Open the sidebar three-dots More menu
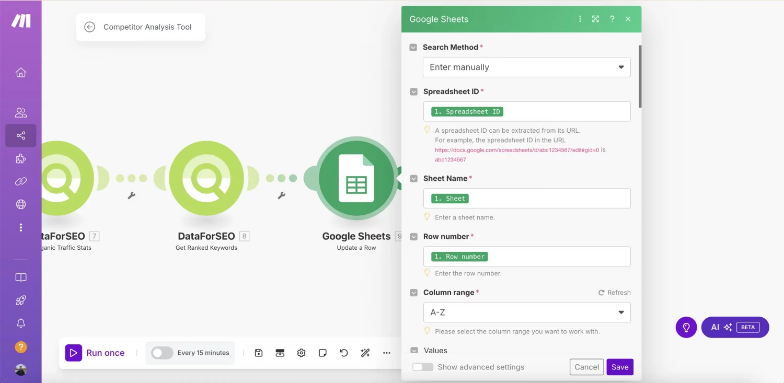This screenshot has width=784, height=383. tap(21, 227)
